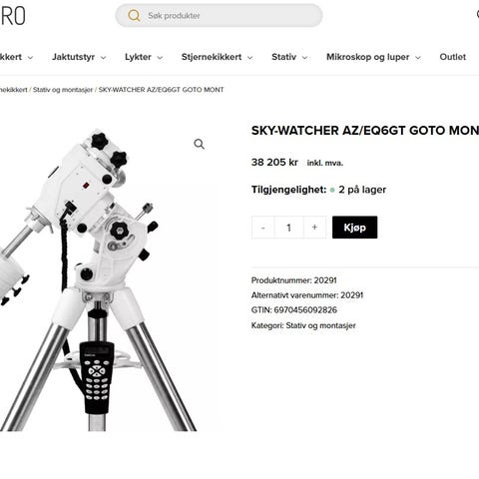Click the site logo at top left
The width and height of the screenshot is (479, 479).
pos(13,16)
